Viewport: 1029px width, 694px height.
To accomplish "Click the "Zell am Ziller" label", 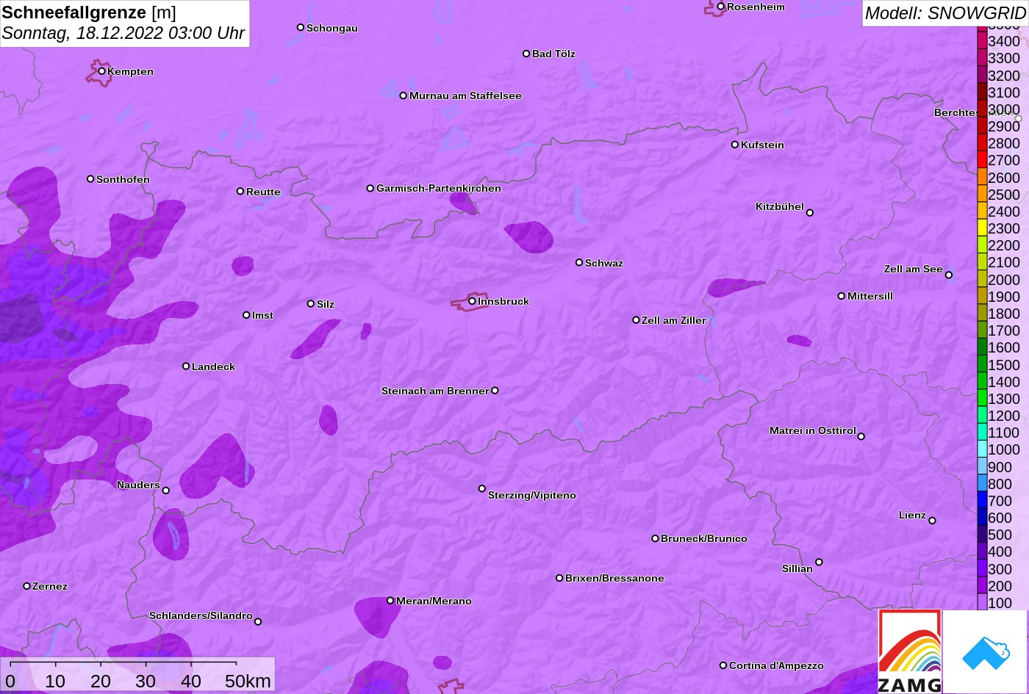I will pos(674,320).
